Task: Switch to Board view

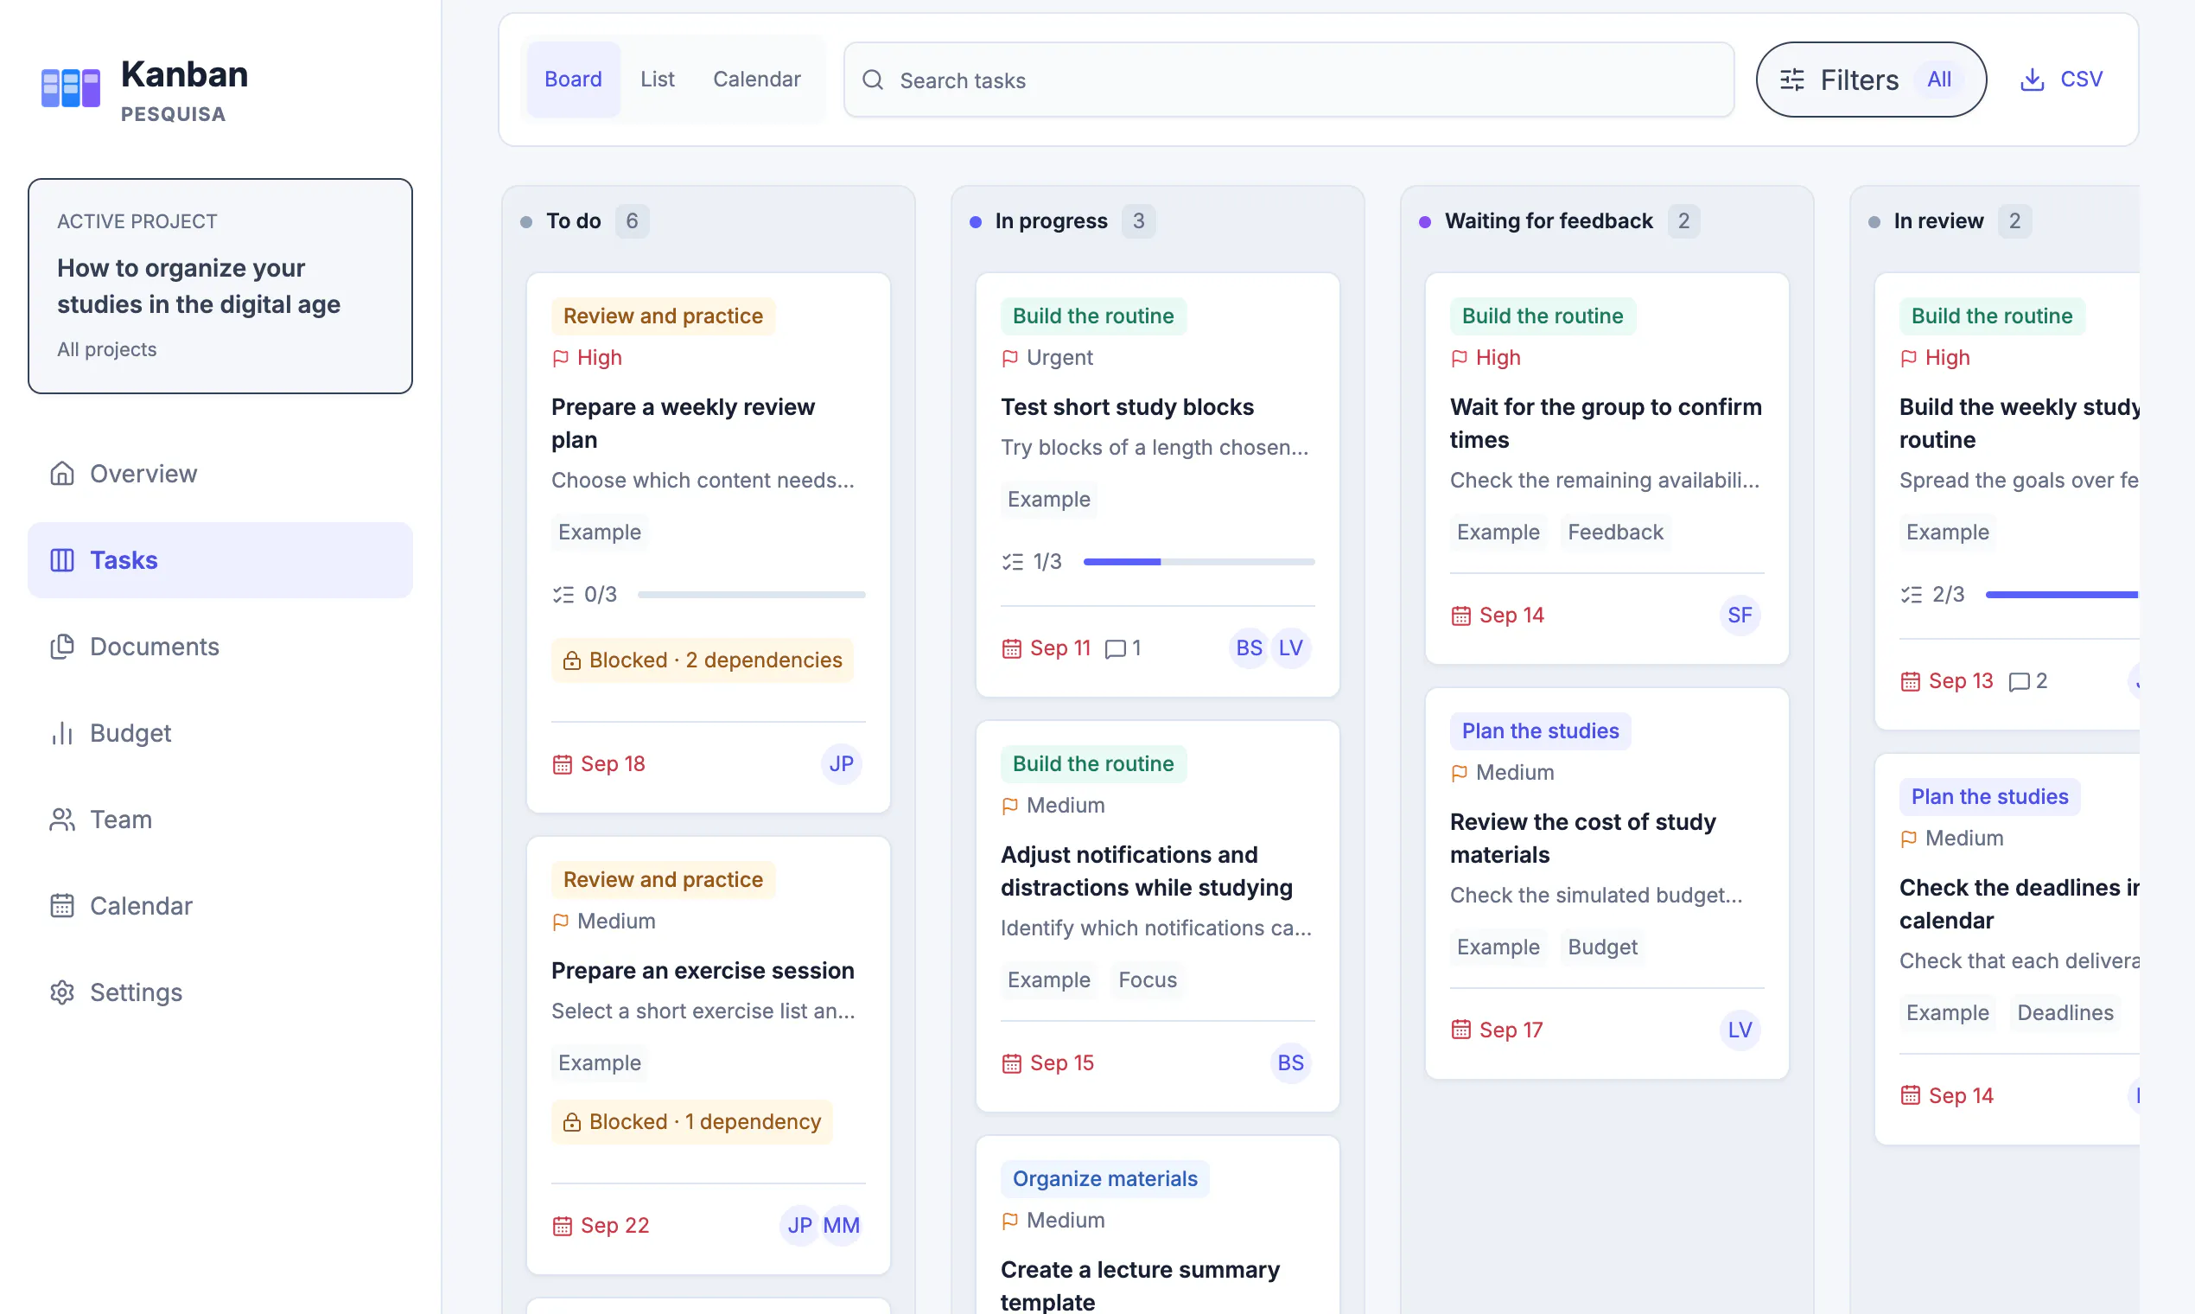Action: 573,80
